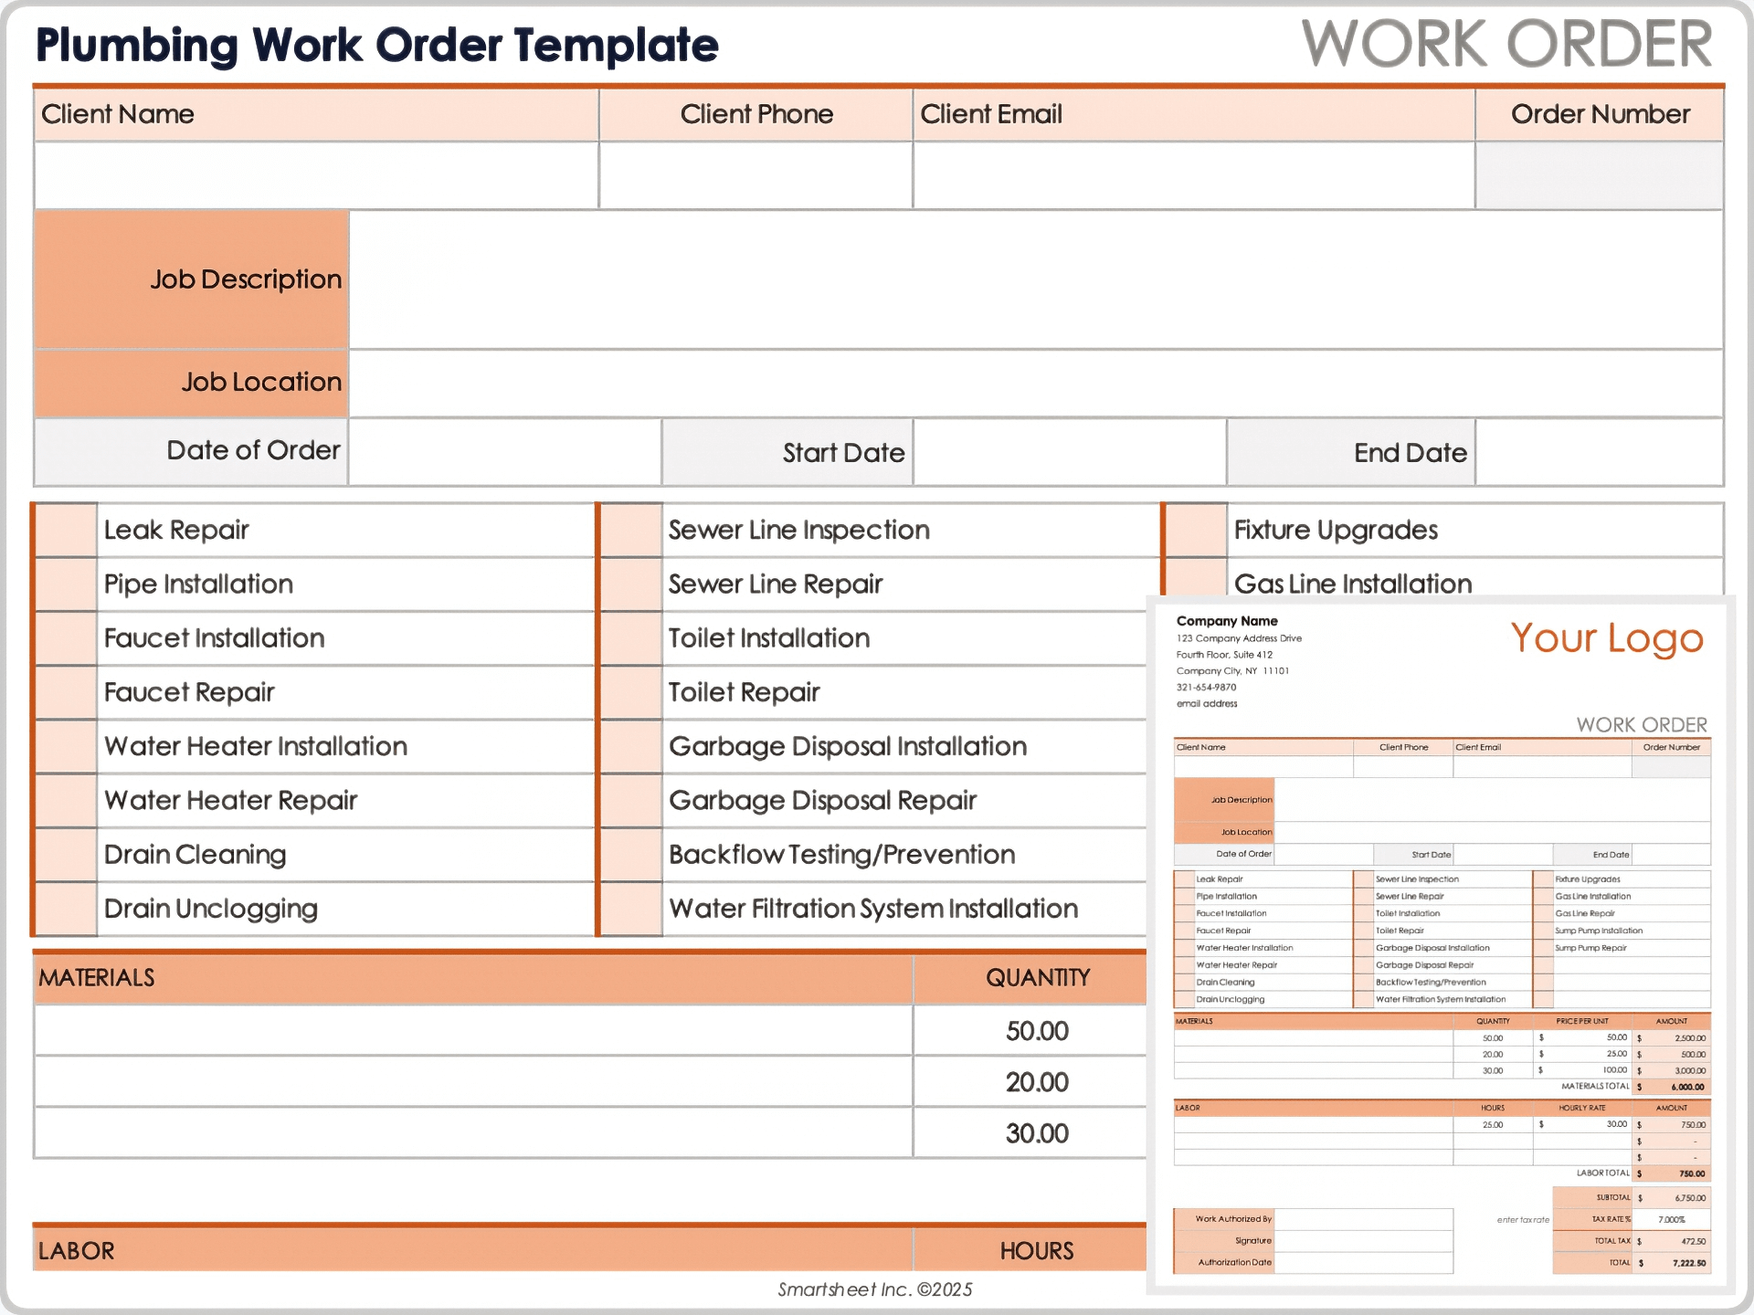Viewport: 1754px width, 1315px height.
Task: Click Work Authorized By field in preview
Action: pos(1364,1219)
